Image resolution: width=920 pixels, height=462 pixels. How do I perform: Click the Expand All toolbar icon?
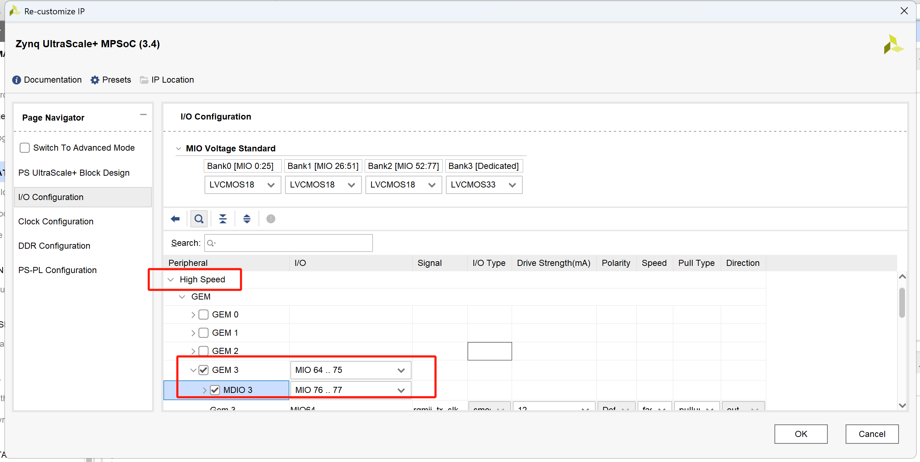click(247, 219)
